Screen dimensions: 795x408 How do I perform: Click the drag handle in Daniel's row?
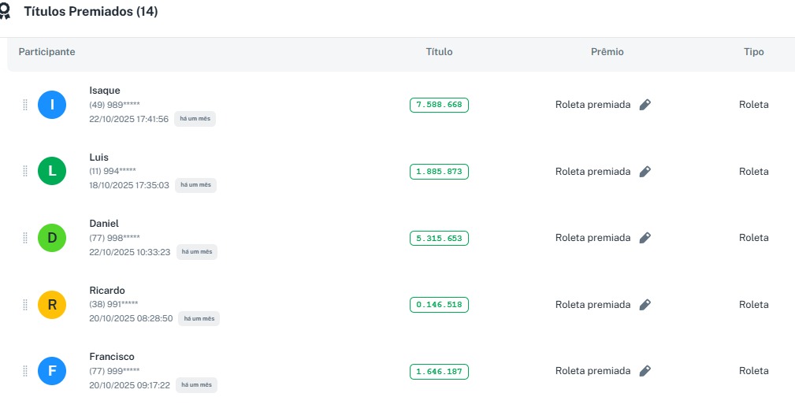[x=24, y=238]
